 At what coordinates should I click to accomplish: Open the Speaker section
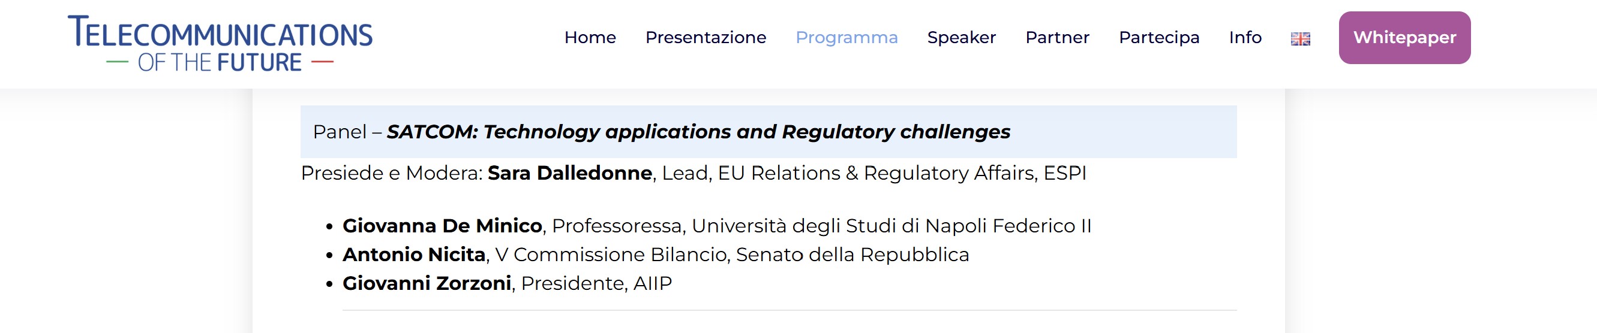[x=961, y=38]
